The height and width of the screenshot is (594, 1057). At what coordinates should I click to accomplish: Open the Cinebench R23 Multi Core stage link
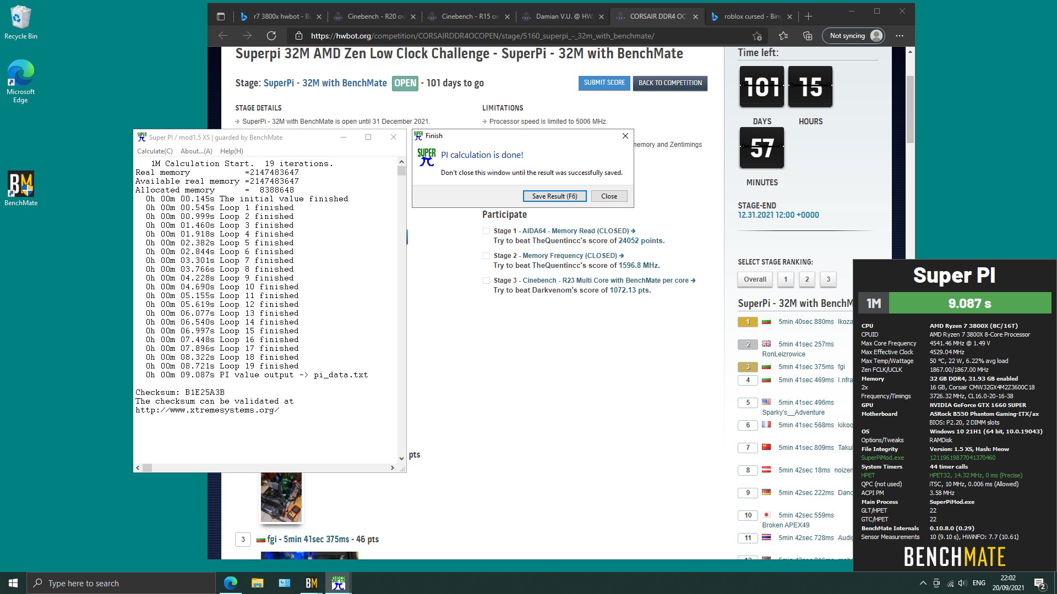[x=608, y=280]
